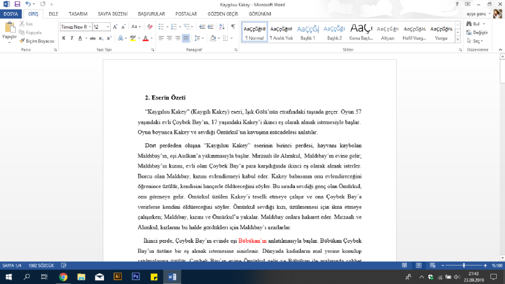Viewport: 505px width, 284px height.
Task: Switch to web layout view in status bar
Action: coord(432,266)
